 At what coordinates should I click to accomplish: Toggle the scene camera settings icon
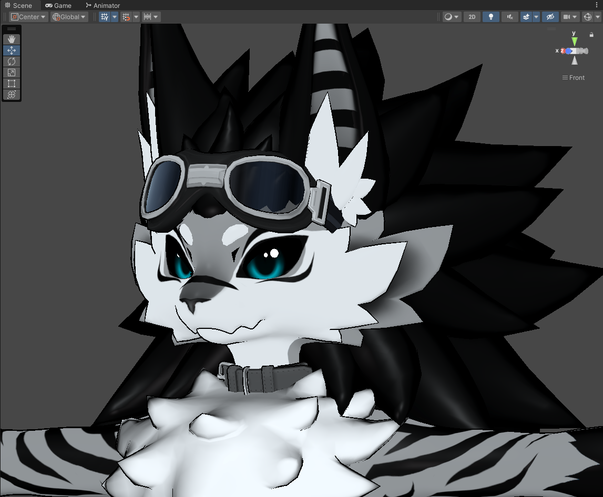coord(567,17)
